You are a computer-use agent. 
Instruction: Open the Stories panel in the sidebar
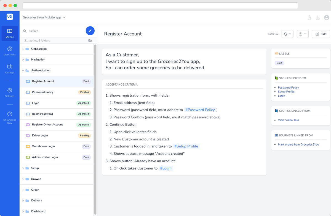point(10,33)
